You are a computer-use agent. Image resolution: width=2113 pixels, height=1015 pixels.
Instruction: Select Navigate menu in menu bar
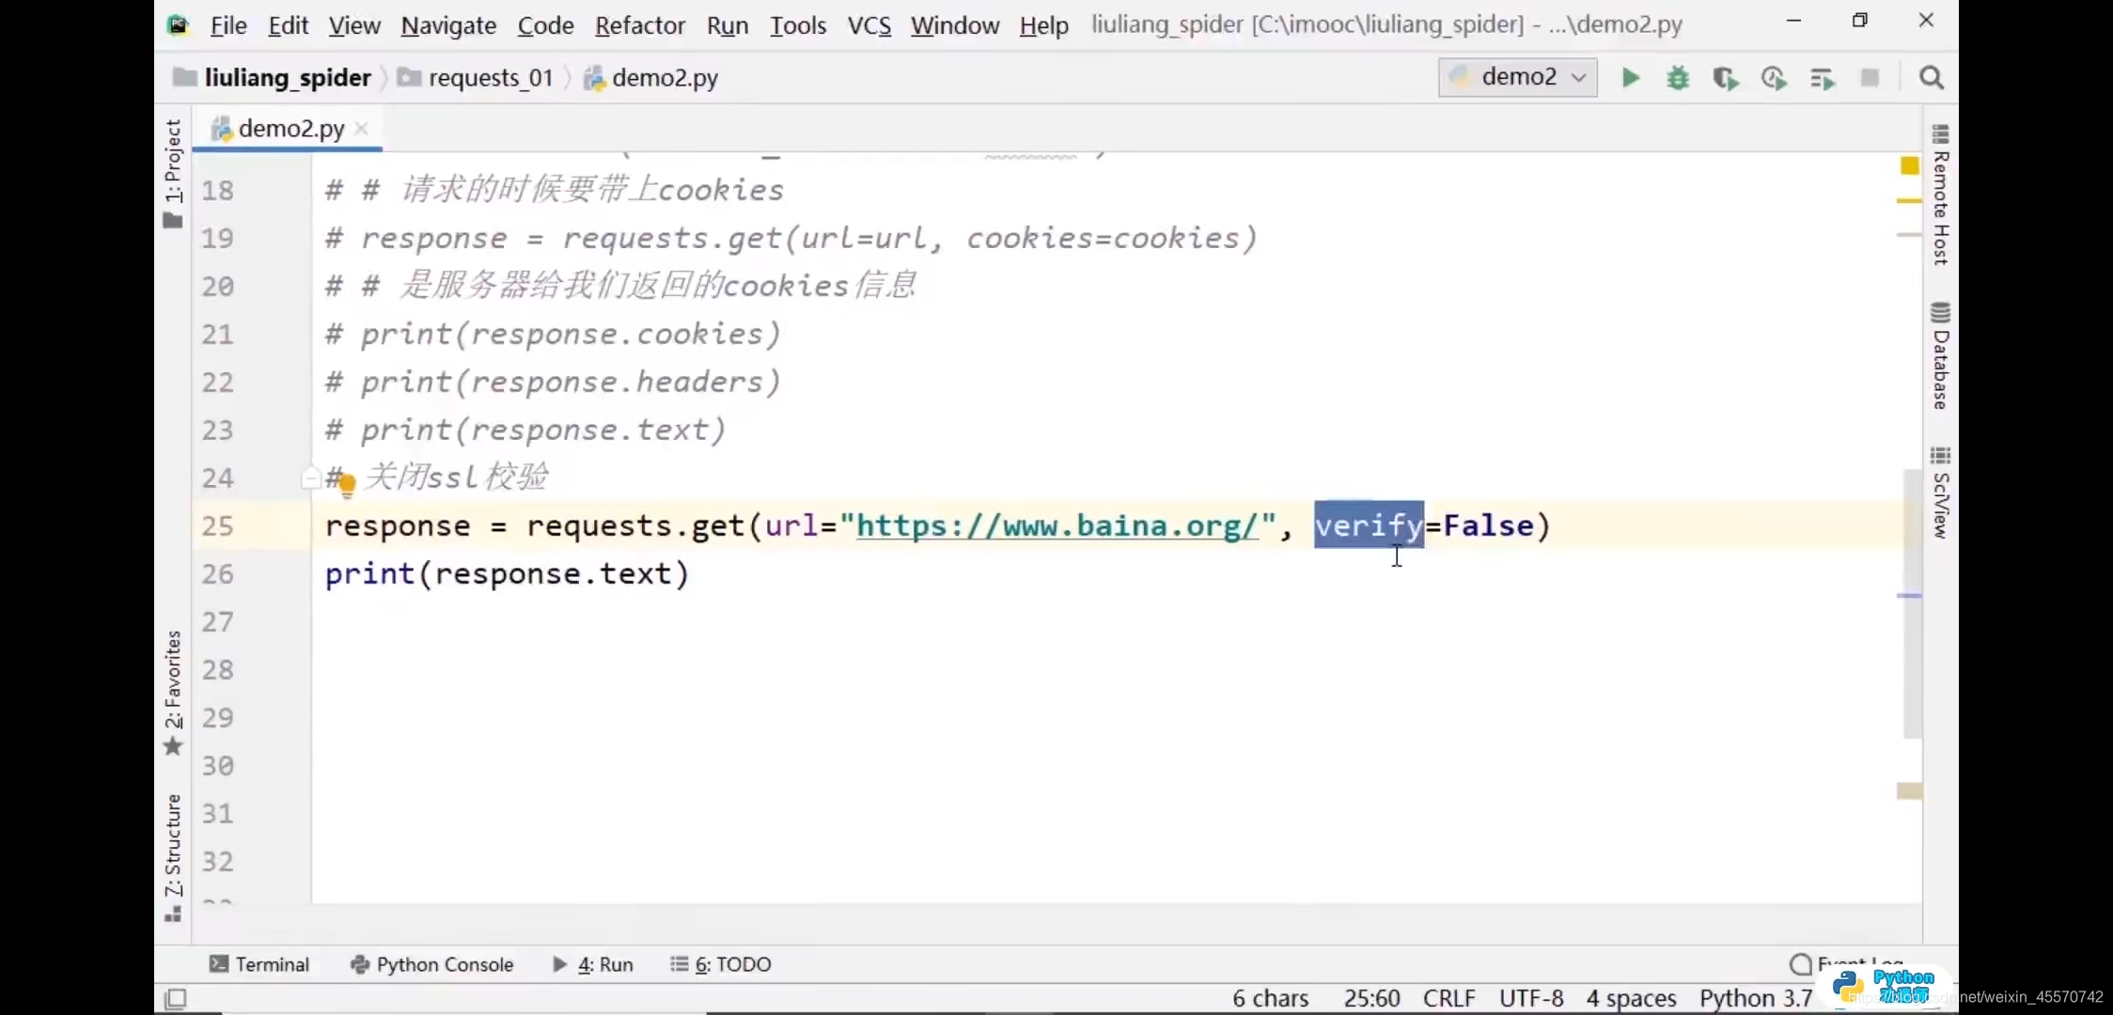pos(448,24)
